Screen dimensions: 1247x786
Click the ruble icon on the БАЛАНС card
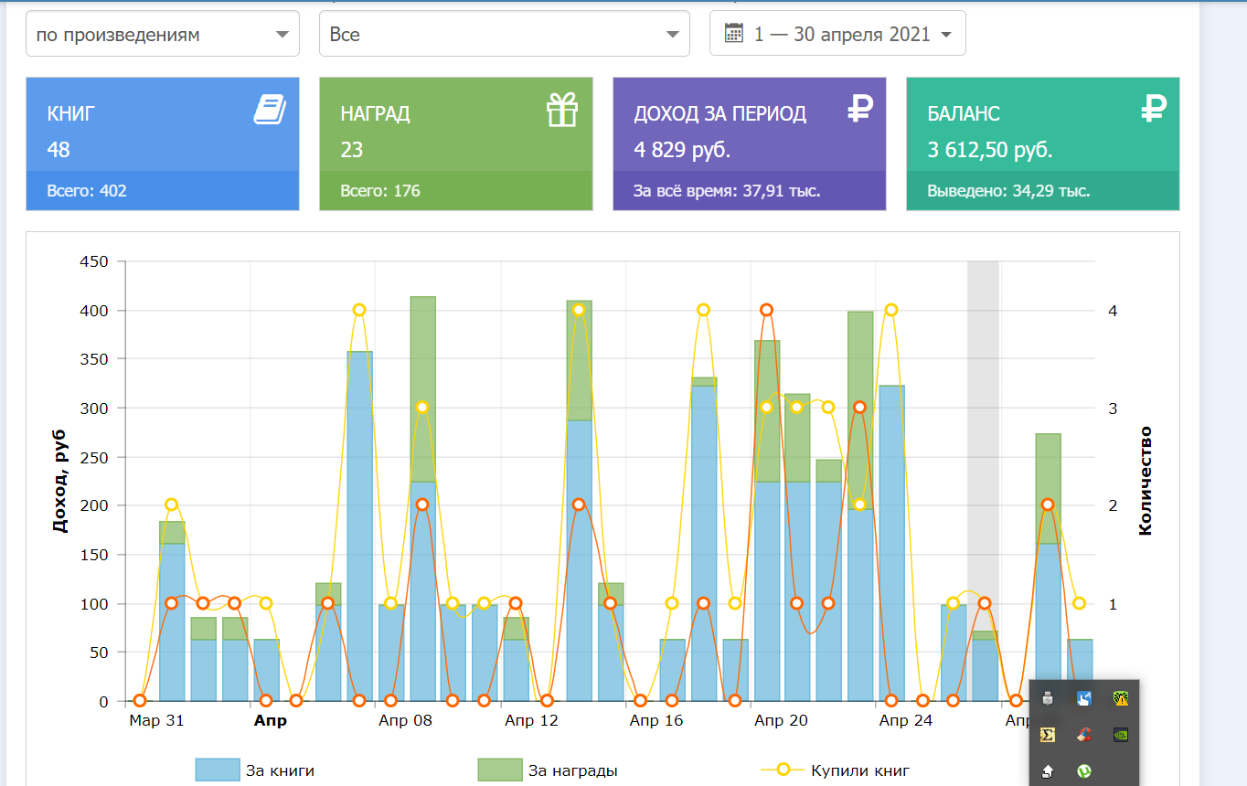point(1155,111)
